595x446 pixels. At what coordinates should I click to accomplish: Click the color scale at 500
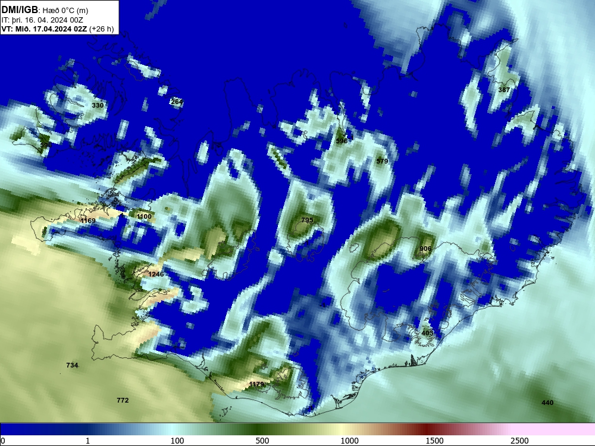point(262,441)
